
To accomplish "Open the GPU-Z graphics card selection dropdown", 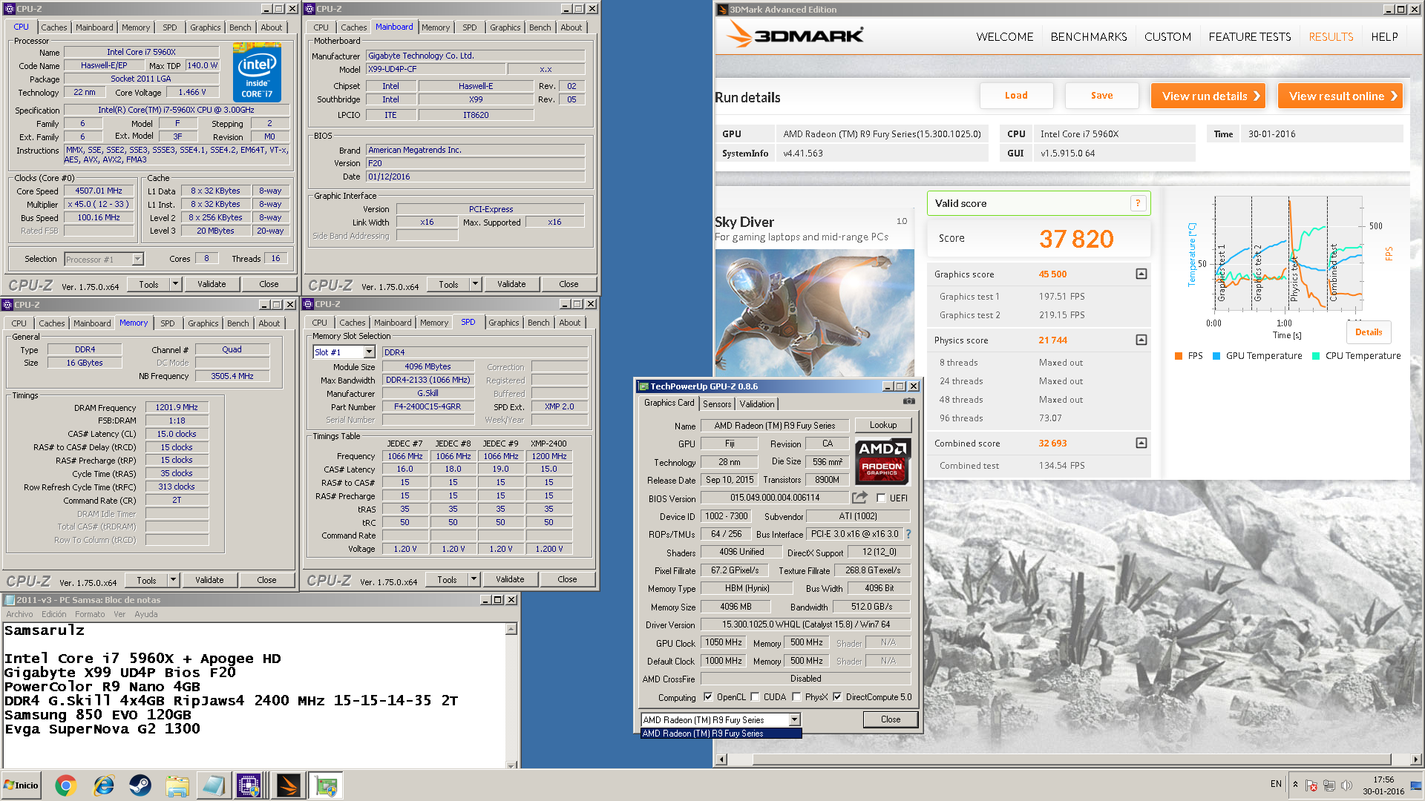I will pos(795,720).
